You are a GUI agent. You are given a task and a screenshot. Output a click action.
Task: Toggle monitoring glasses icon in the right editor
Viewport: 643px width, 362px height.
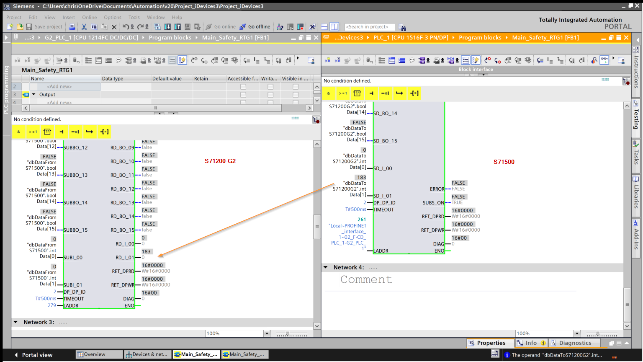tap(604, 60)
